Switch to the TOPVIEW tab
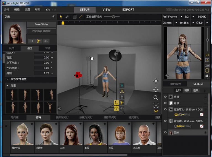This screenshot has width=212, height=157. point(175,84)
